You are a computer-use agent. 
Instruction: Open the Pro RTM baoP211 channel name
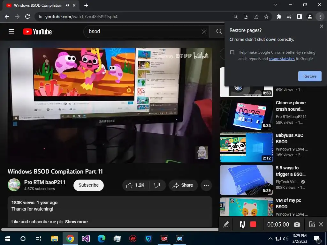coord(45,182)
